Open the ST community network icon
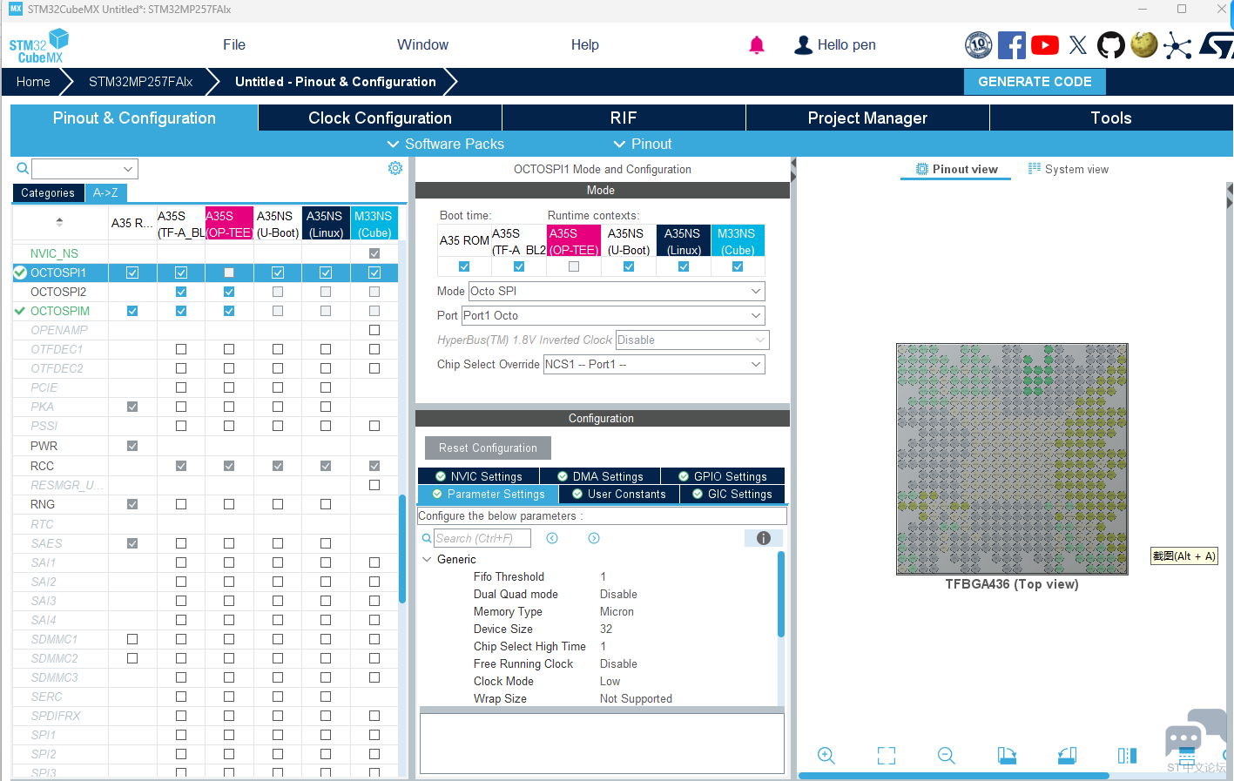1234x781 pixels. [1177, 45]
